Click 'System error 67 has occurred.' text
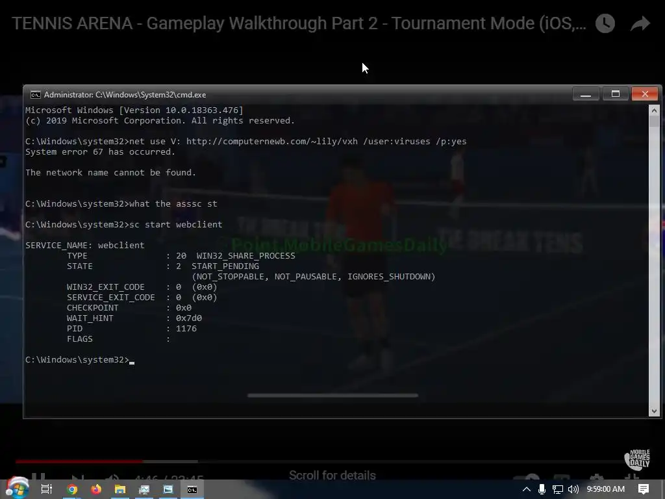Screen dimensions: 665x499 (x=100, y=152)
